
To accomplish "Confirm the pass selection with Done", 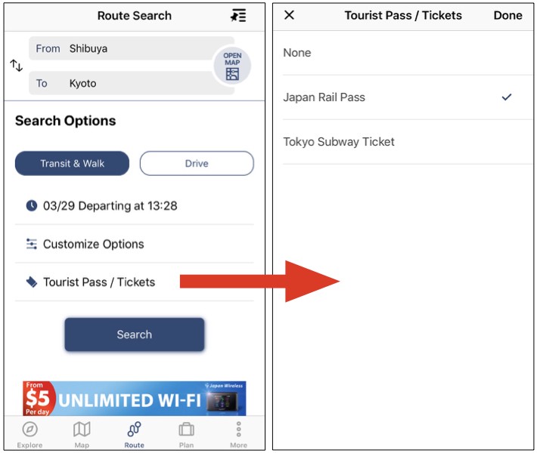I will tap(508, 15).
